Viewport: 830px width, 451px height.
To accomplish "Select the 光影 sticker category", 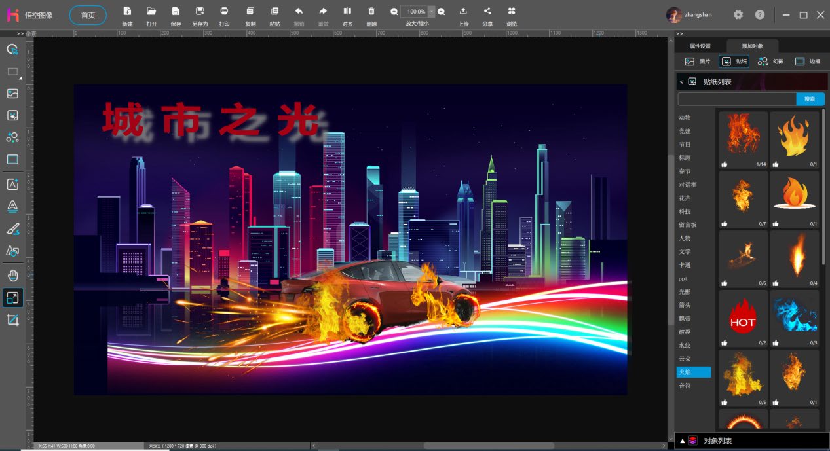I will coord(684,292).
